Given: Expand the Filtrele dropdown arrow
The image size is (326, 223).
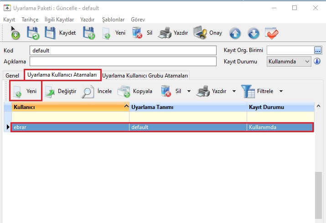Looking at the screenshot, I should pyautogui.click(x=281, y=91).
